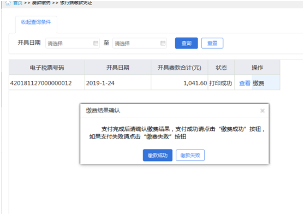Click the 开具日期 column header
This screenshot has height=215, width=304.
(118, 68)
